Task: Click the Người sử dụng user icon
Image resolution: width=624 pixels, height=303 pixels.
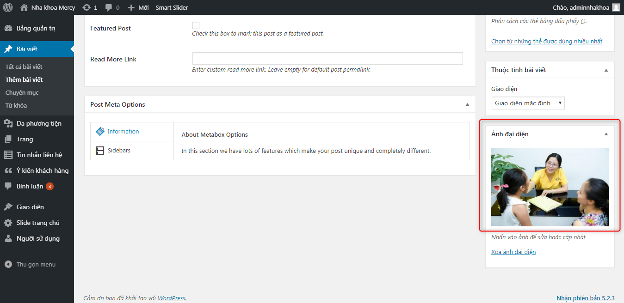Action: coord(8,238)
